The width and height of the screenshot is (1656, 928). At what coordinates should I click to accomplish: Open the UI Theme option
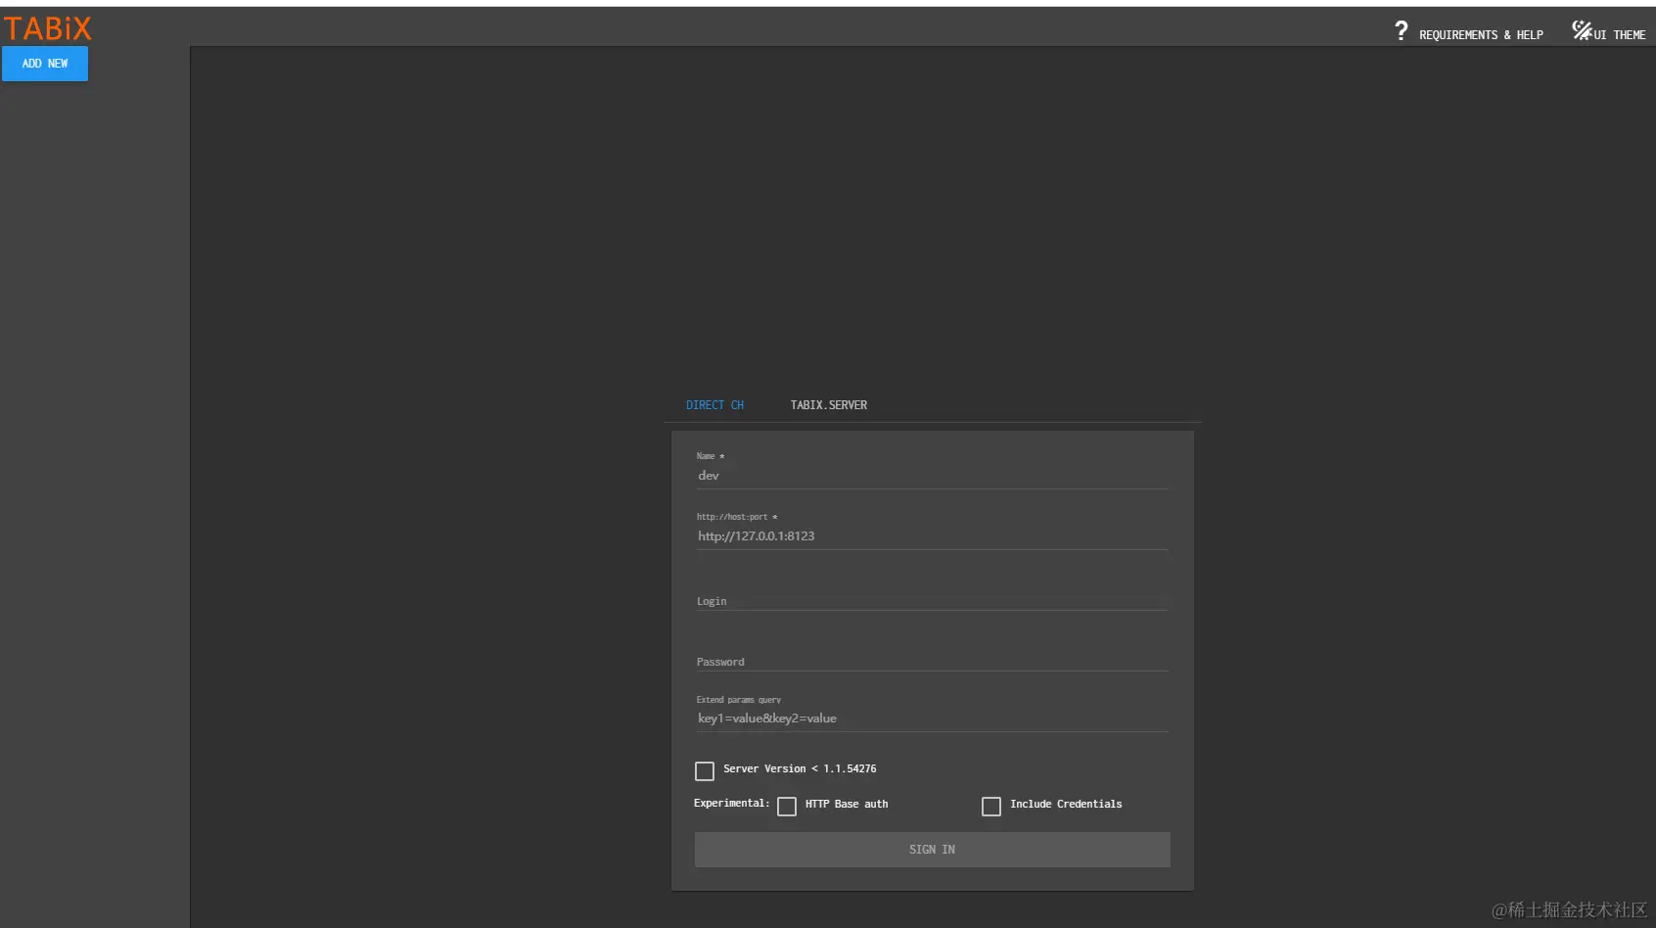(1619, 35)
